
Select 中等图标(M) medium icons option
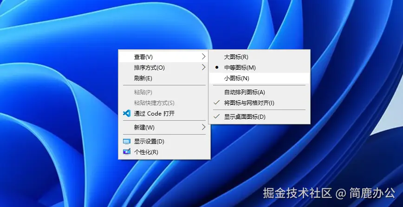click(259, 68)
